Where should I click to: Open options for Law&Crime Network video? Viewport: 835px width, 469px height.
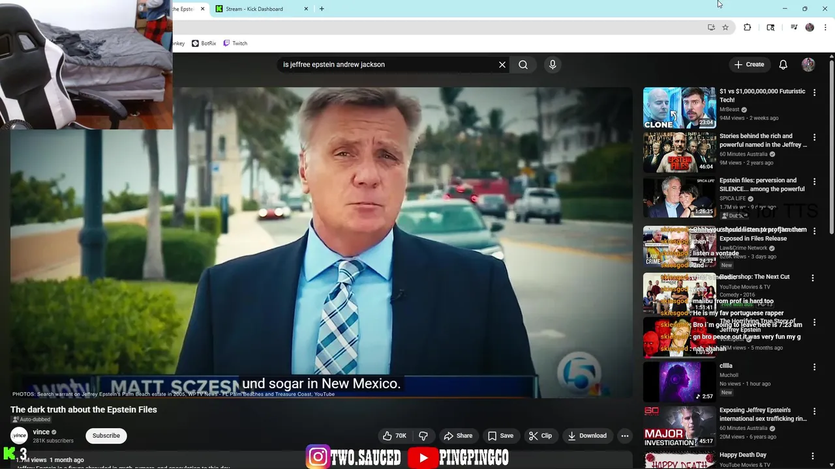[x=814, y=231]
